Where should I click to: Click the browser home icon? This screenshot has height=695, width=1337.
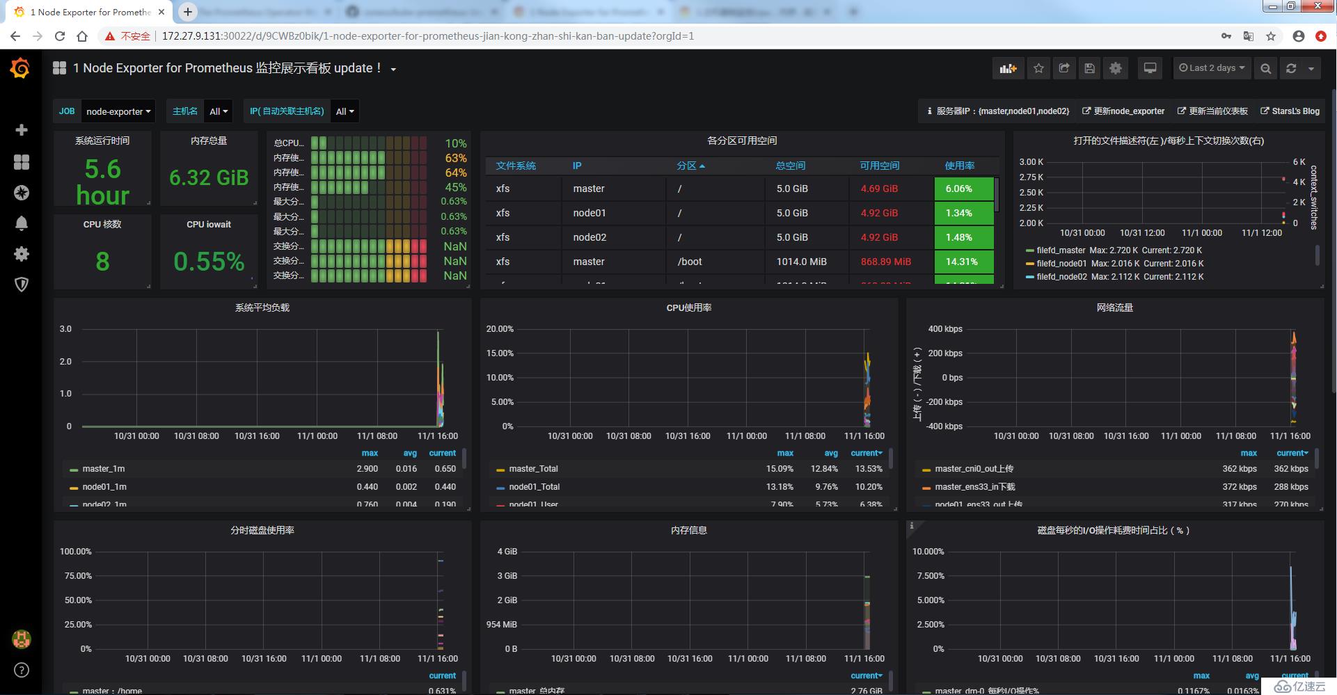pos(82,36)
